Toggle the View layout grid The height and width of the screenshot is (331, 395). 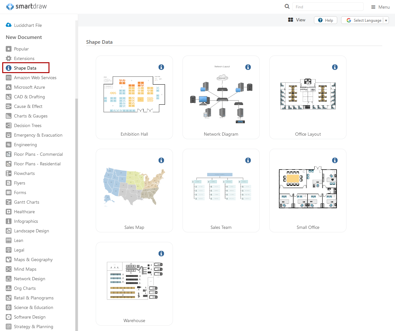(296, 20)
